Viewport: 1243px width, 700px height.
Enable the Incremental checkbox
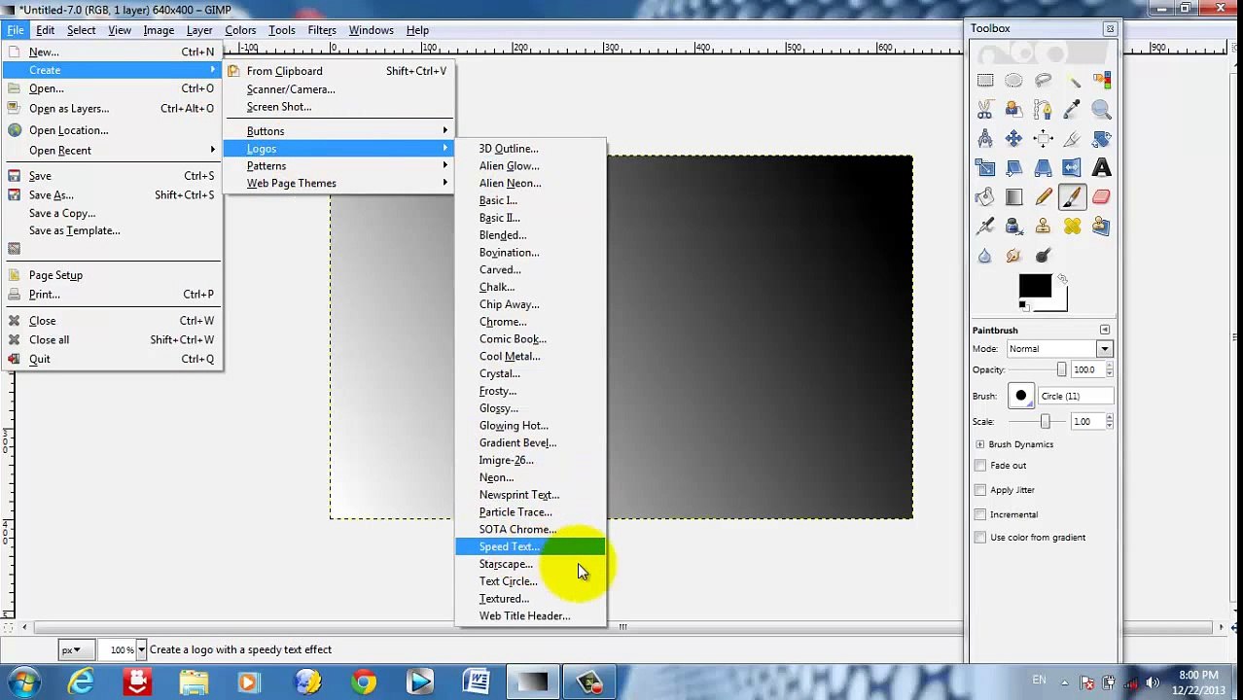[x=980, y=514]
